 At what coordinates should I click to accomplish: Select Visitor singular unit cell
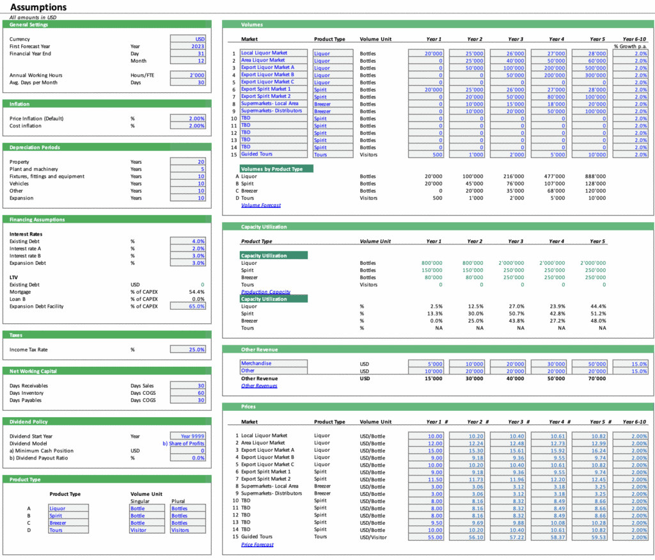pos(147,530)
